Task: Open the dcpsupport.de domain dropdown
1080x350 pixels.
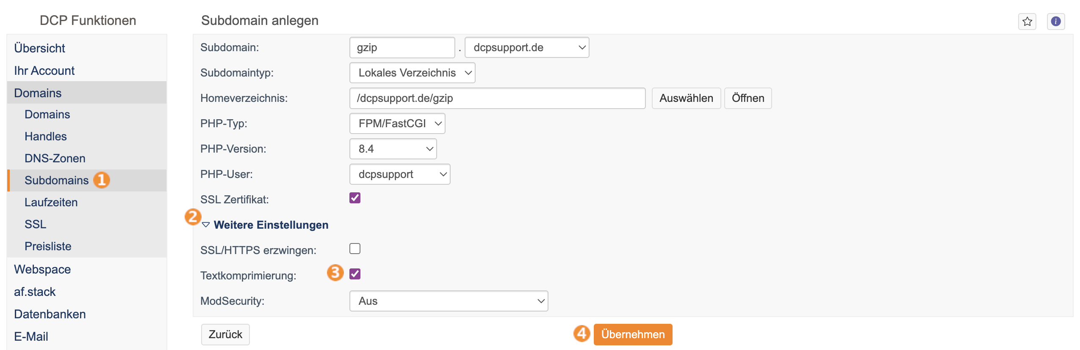Action: pyautogui.click(x=527, y=47)
